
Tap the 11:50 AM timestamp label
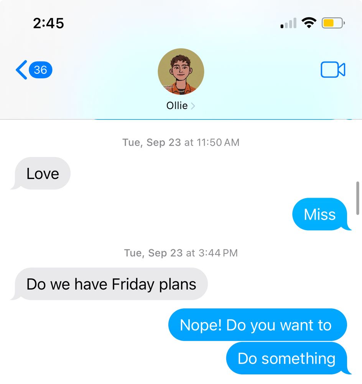(181, 142)
